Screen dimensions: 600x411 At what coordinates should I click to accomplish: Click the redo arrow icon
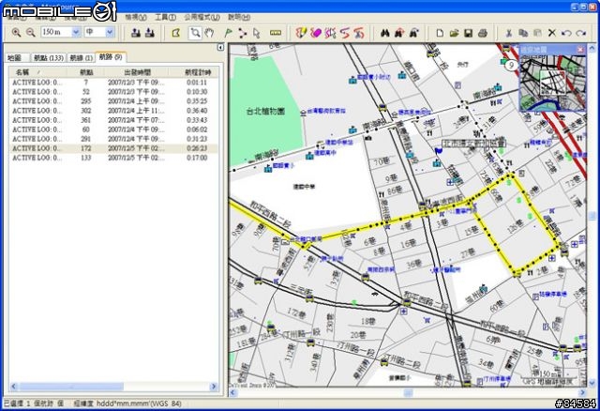[x=581, y=33]
